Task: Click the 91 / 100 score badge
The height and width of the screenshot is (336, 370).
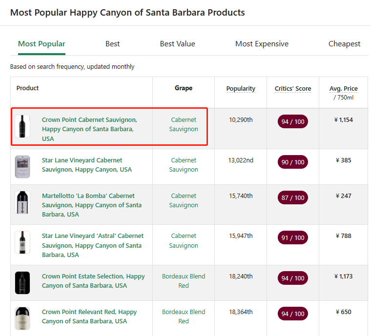Action: point(293,237)
